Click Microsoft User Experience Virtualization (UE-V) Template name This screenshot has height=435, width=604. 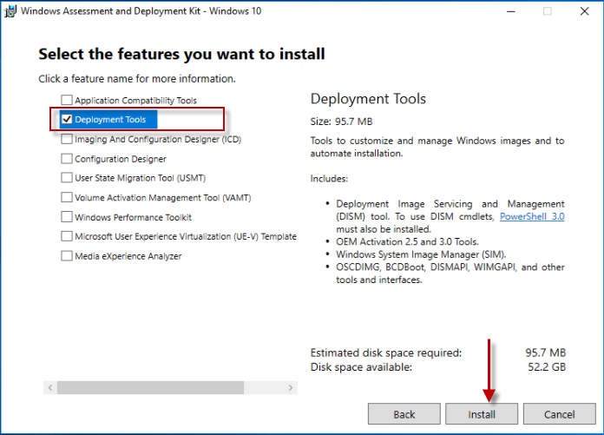click(186, 236)
